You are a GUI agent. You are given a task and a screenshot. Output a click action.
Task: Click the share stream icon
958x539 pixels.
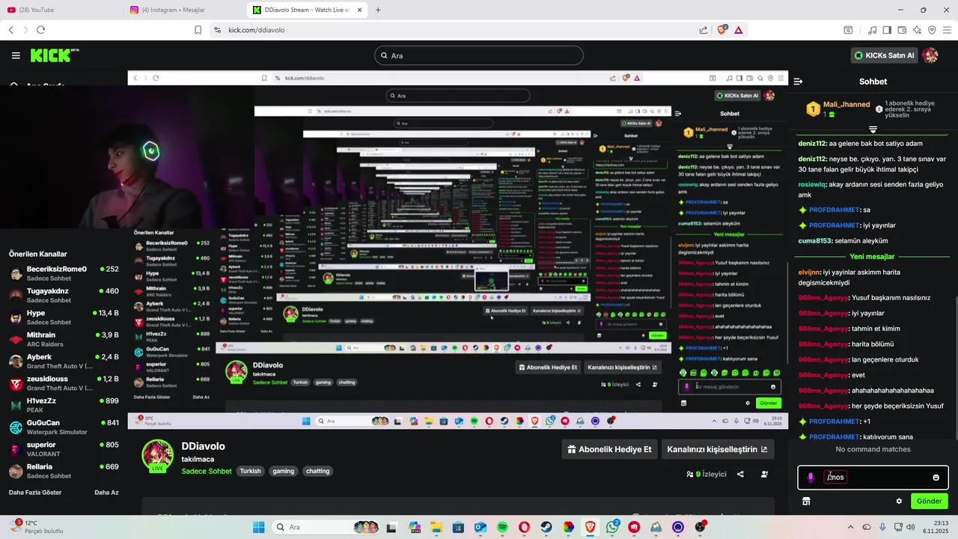(740, 474)
